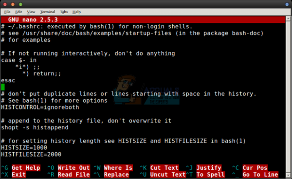Open the Help menu

point(76,12)
